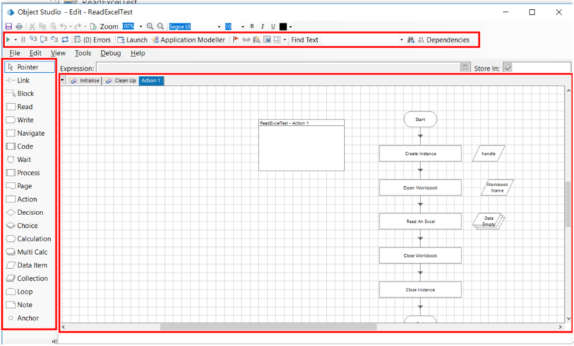Toggle Italic formatting
This screenshot has width=574, height=346.
(x=263, y=26)
